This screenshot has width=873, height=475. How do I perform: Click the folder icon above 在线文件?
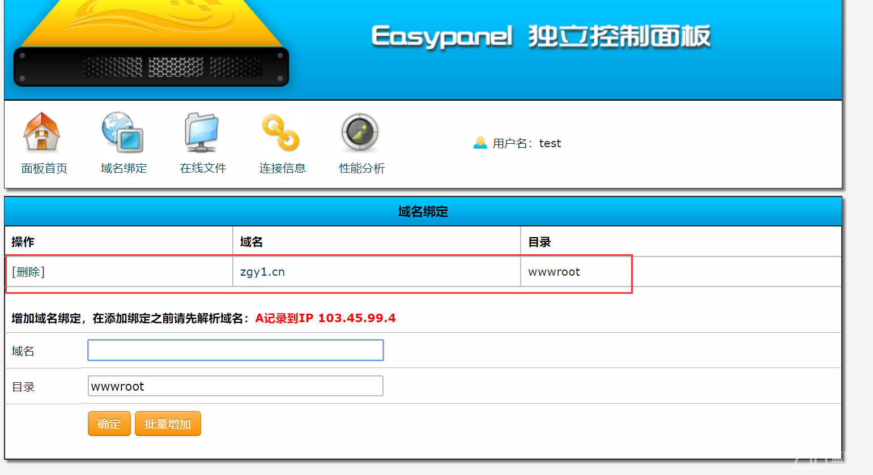tap(203, 132)
